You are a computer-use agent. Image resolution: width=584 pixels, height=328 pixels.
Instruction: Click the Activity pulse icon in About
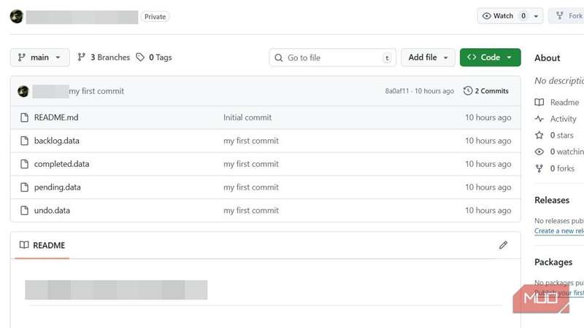coord(539,119)
